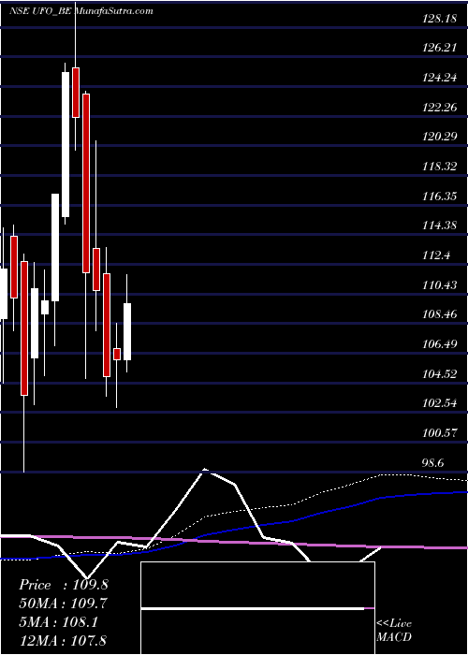Click the <<Live MACD label
This screenshot has height=655, width=468.
pyautogui.click(x=394, y=631)
